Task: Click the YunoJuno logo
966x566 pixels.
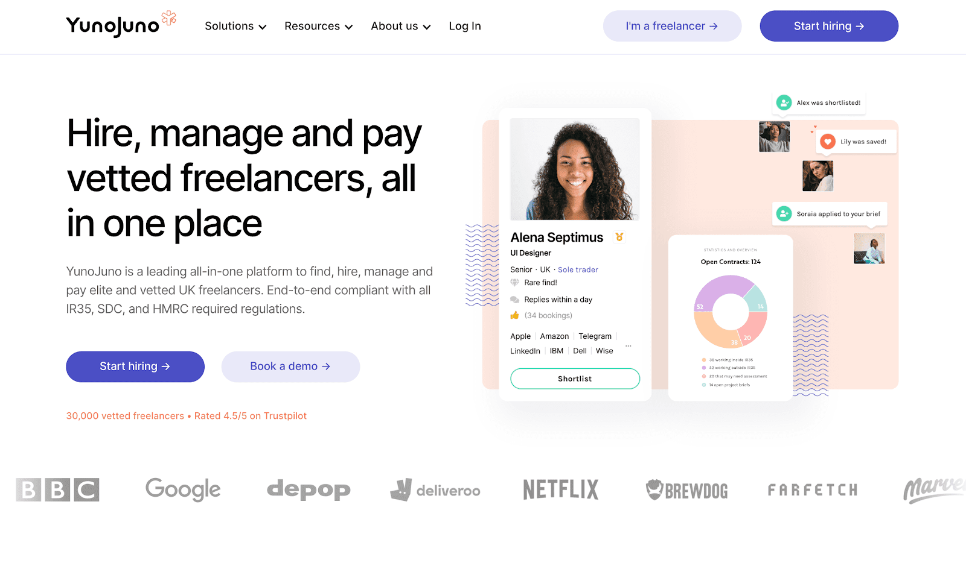Action: [121, 24]
